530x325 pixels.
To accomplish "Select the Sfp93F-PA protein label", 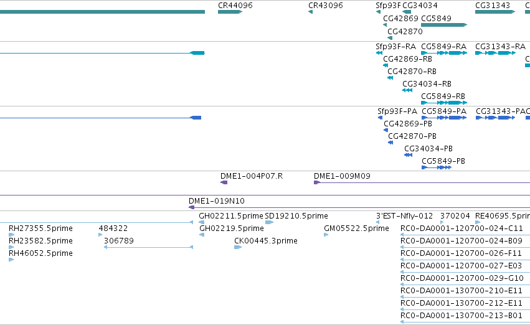I will coord(397,111).
